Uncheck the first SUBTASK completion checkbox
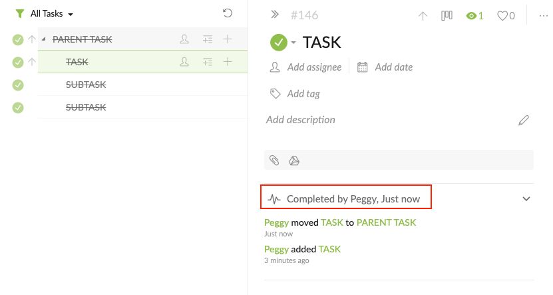Image resolution: width=553 pixels, height=295 pixels. [x=18, y=85]
